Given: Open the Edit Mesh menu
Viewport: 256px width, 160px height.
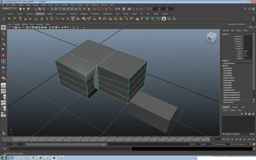Looking at the screenshot, I should pos(64,5).
